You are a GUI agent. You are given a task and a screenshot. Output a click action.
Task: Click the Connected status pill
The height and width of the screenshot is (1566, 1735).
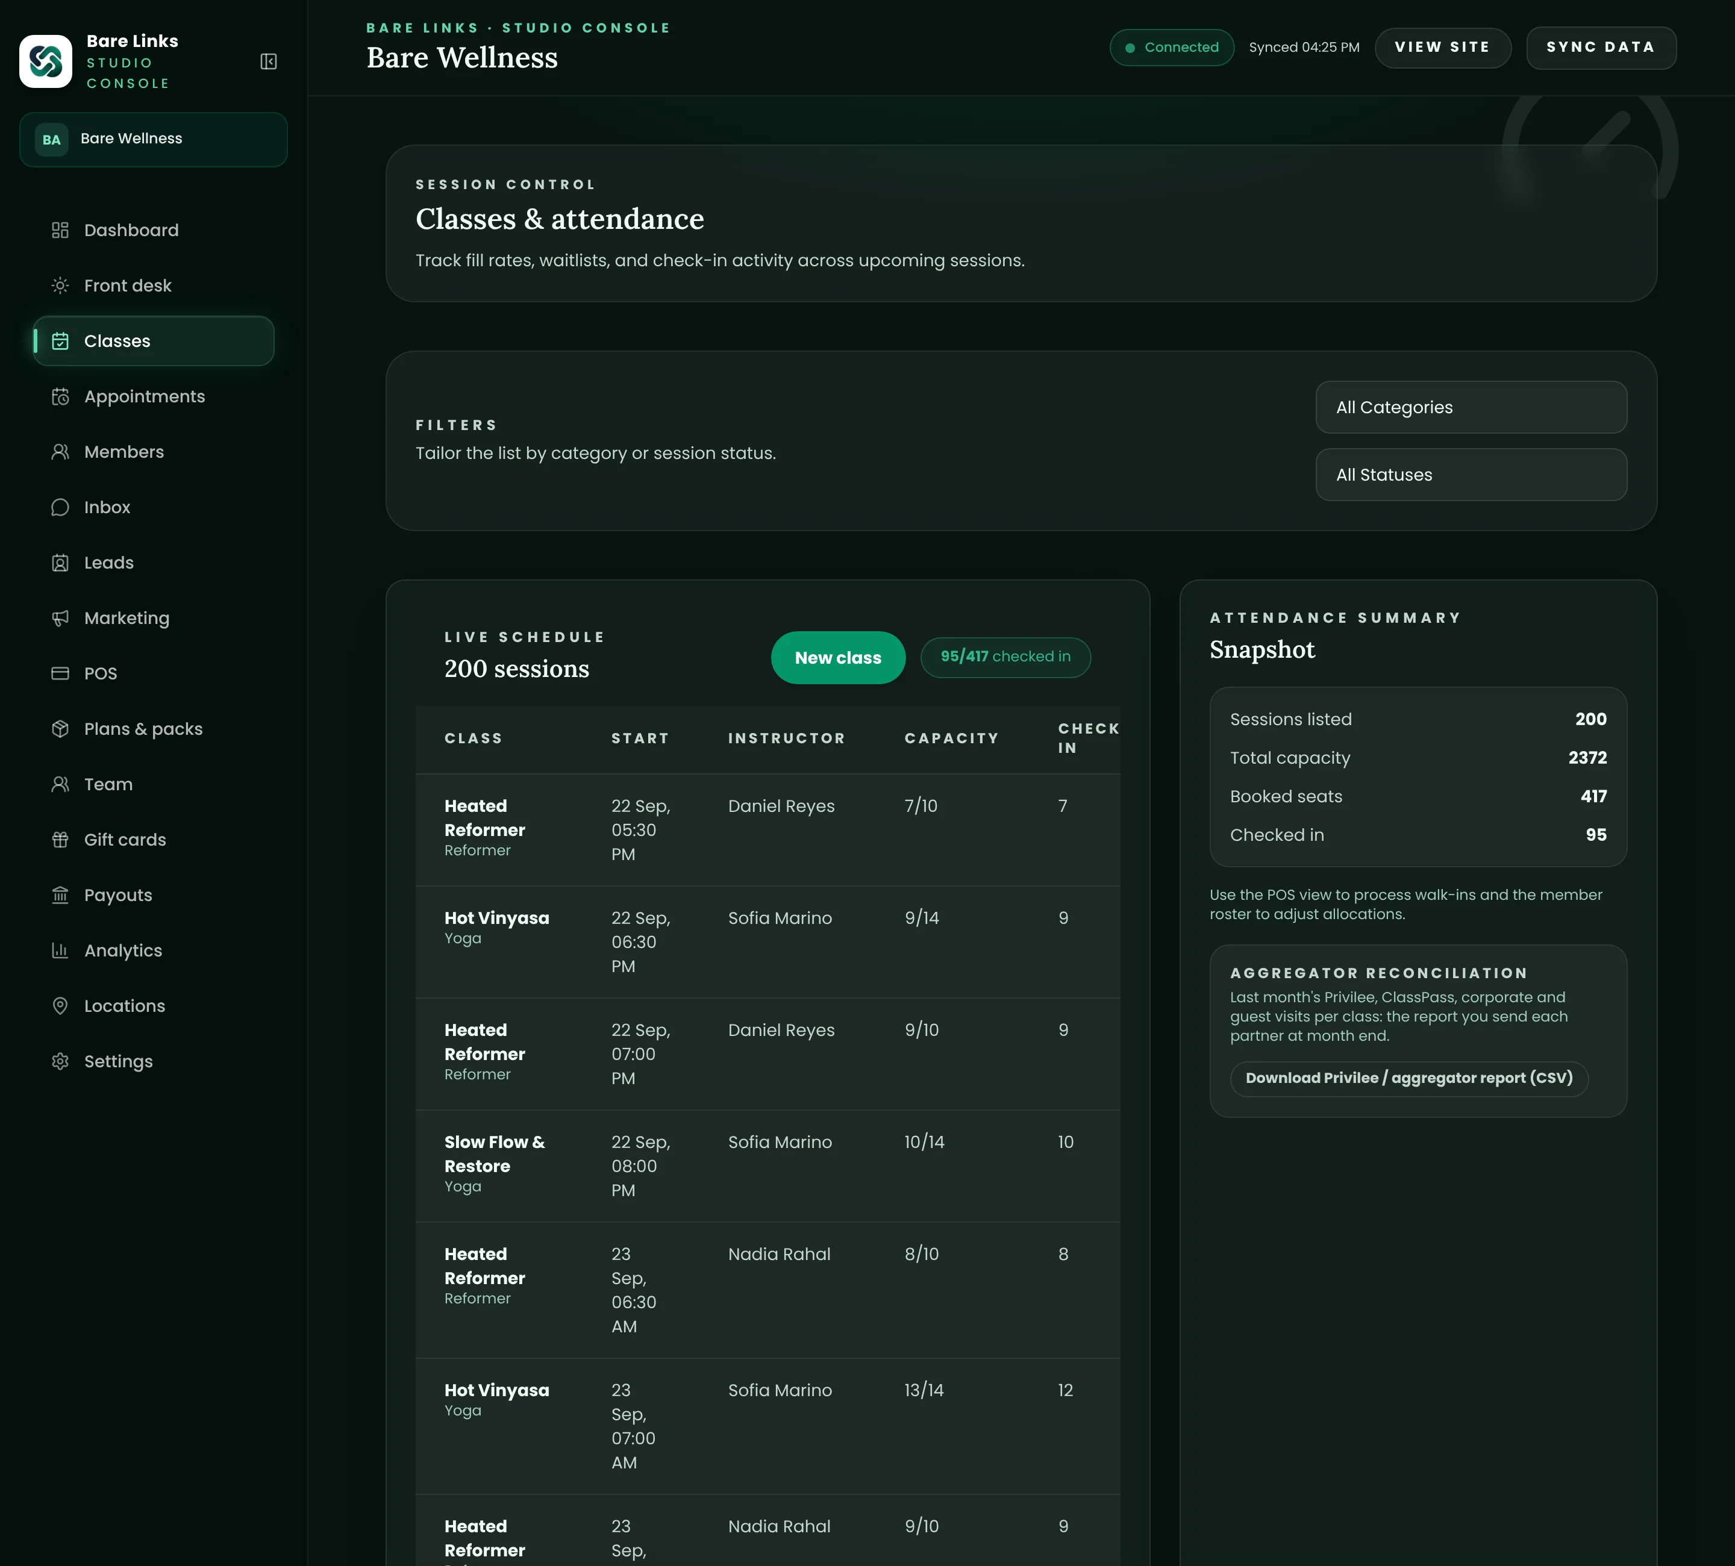click(1171, 48)
